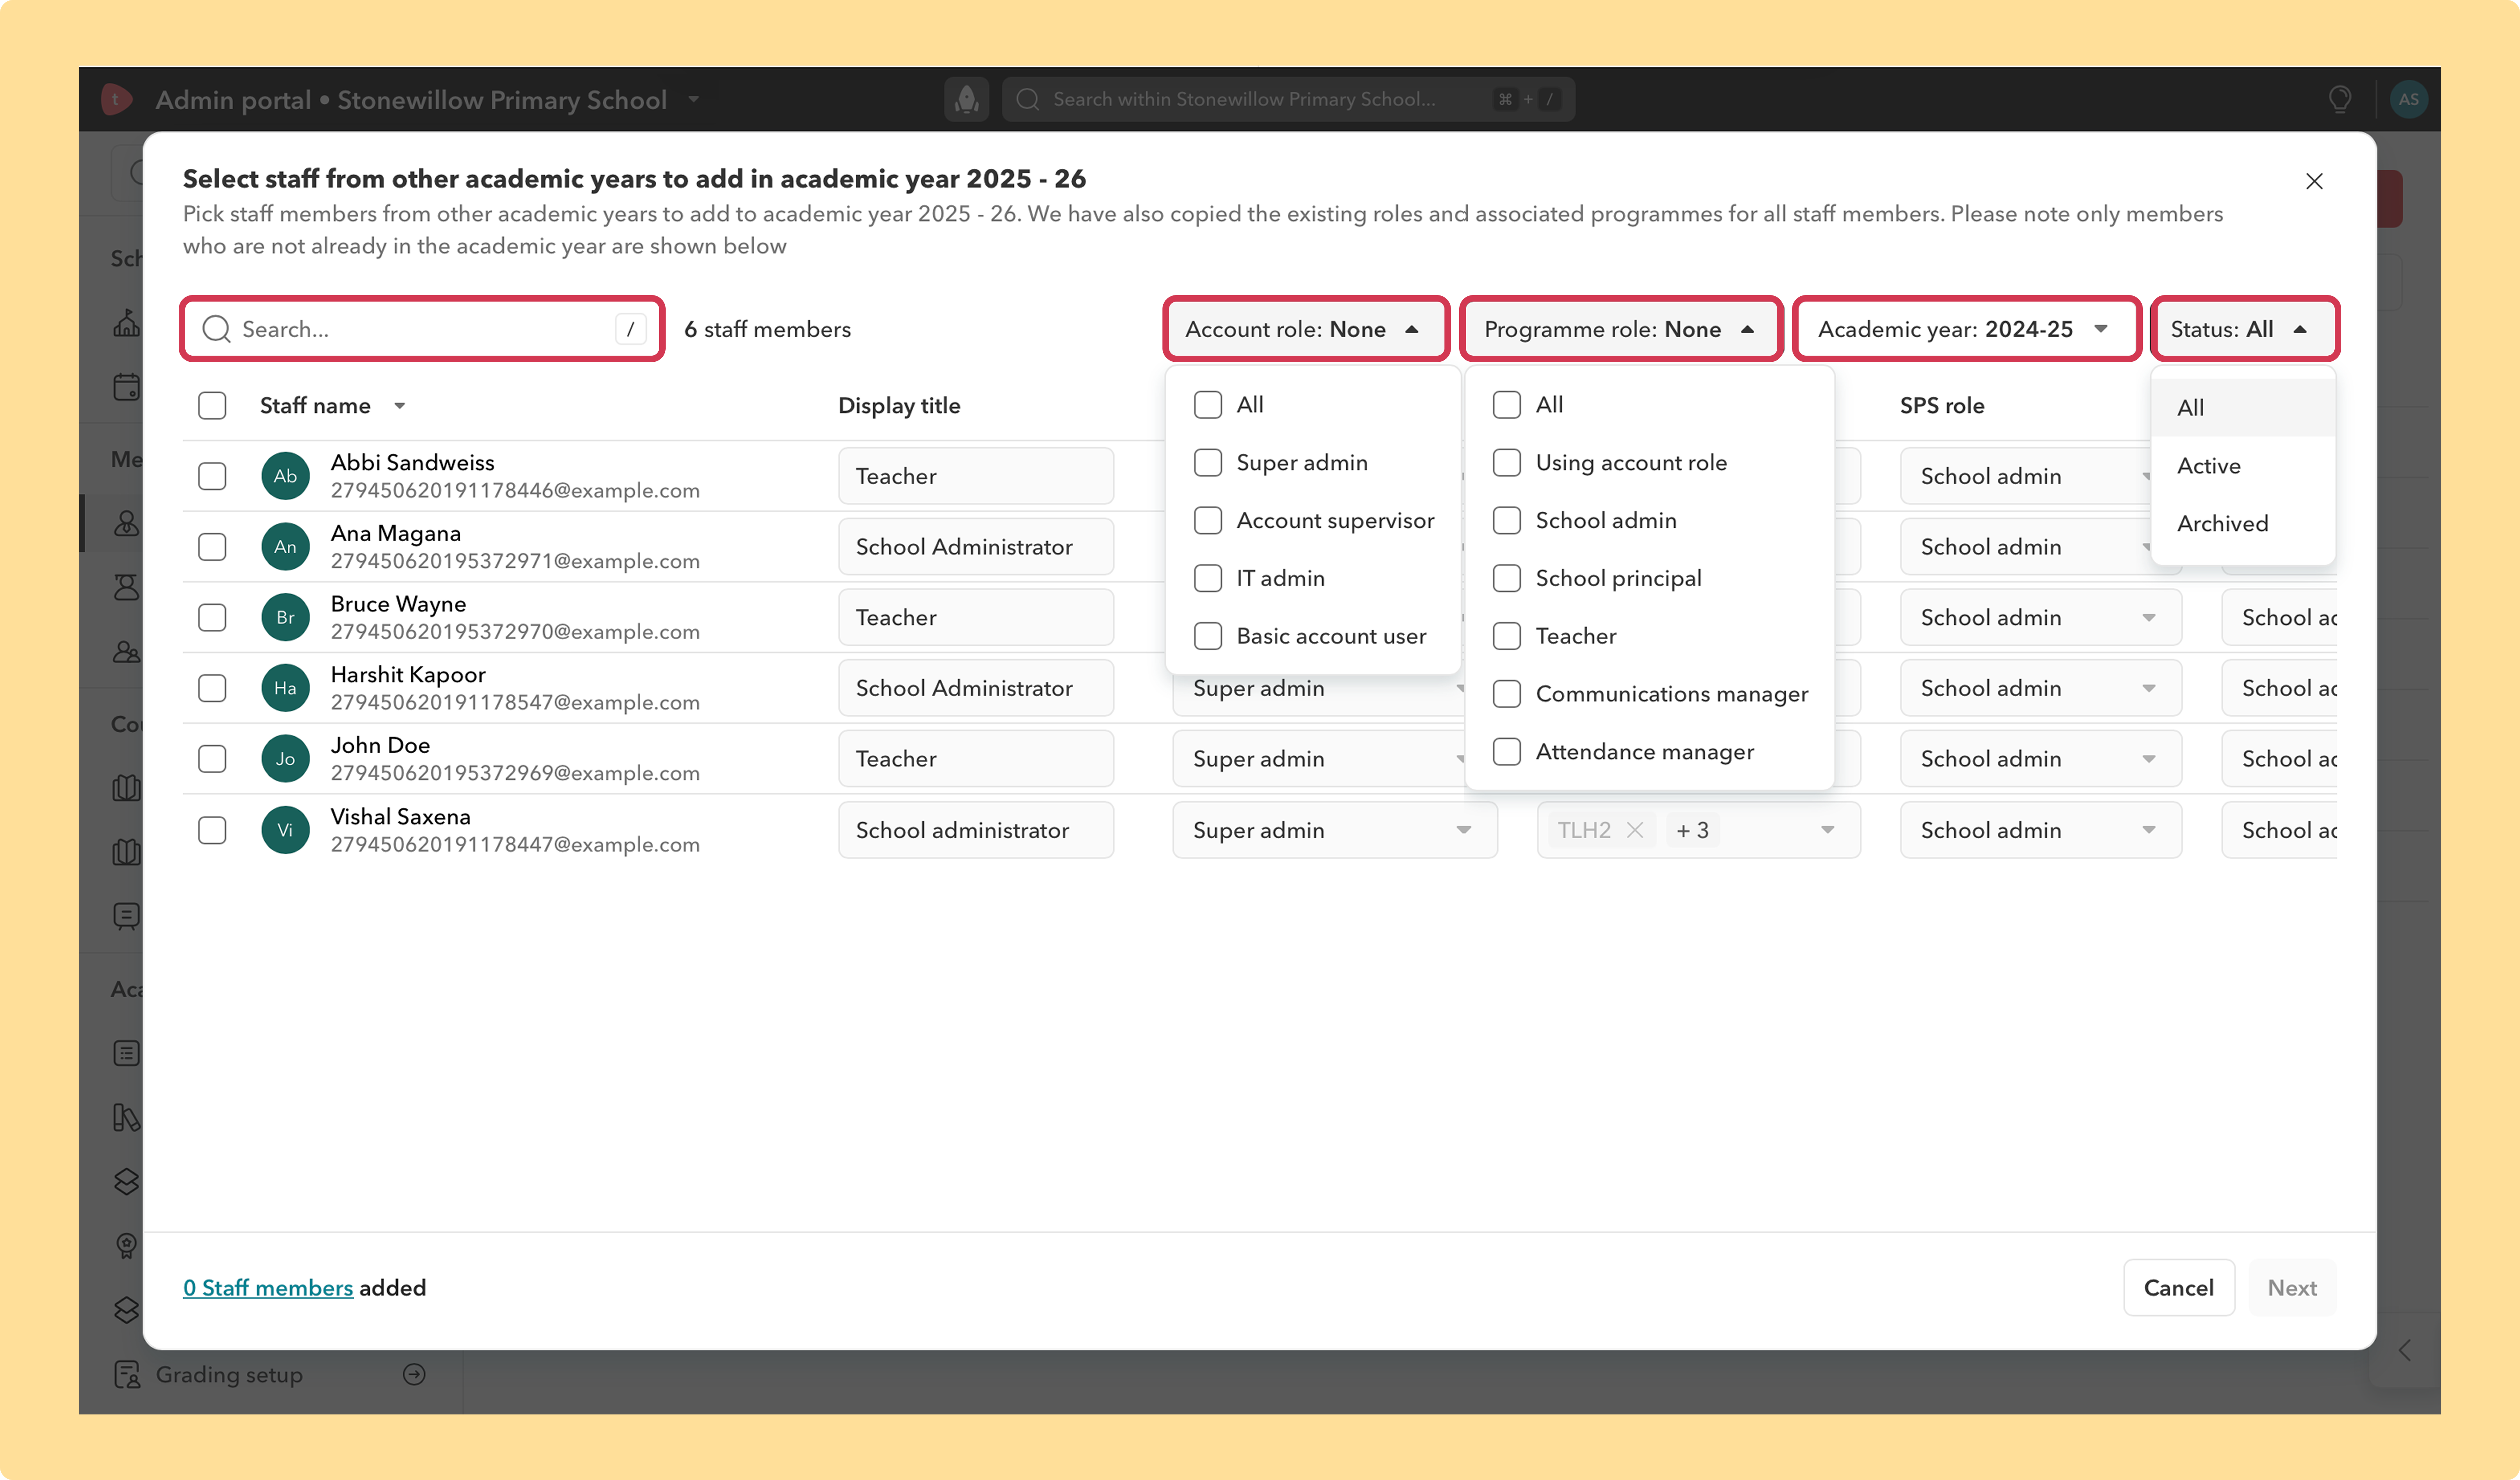Close the select staff dialog
Image resolution: width=2520 pixels, height=1480 pixels.
[2313, 181]
